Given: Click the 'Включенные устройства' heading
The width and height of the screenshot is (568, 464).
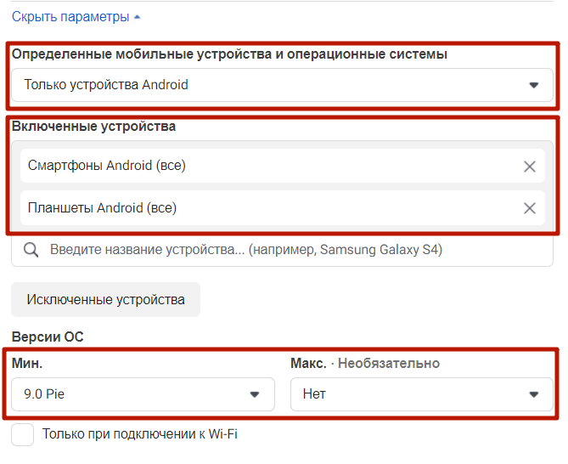Looking at the screenshot, I should click(93, 126).
